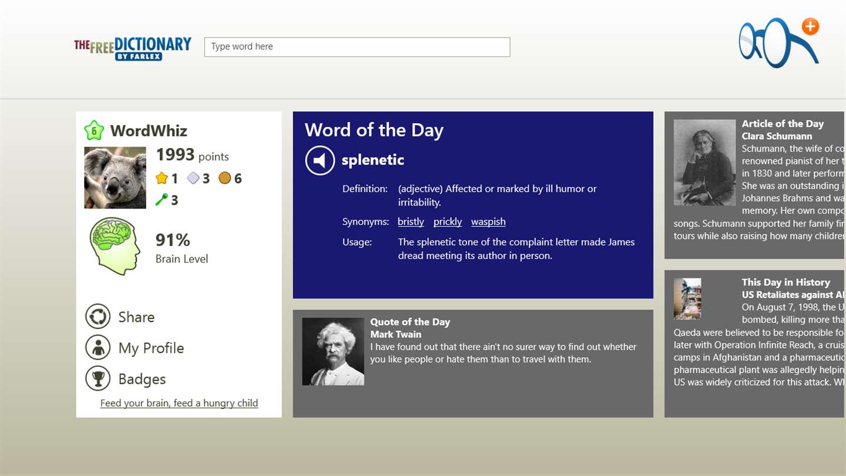Click This Day in History heading

point(785,282)
